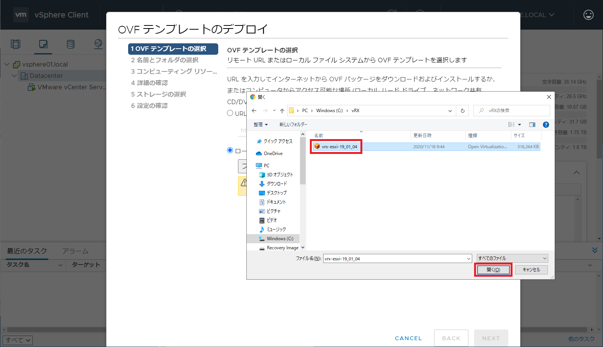Open the Storage inventory icon
603x347 pixels.
click(x=71, y=44)
